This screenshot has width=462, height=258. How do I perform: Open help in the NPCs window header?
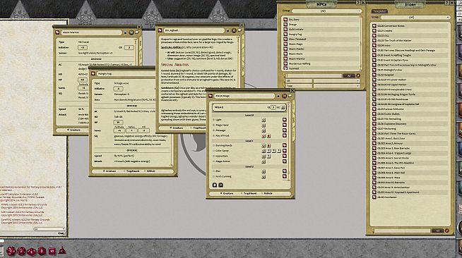pyautogui.click(x=358, y=3)
